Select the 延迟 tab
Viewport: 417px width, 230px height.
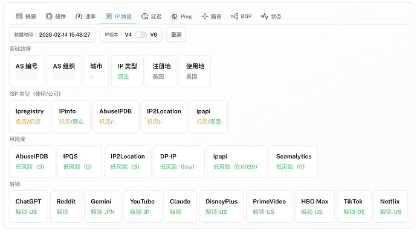click(152, 16)
